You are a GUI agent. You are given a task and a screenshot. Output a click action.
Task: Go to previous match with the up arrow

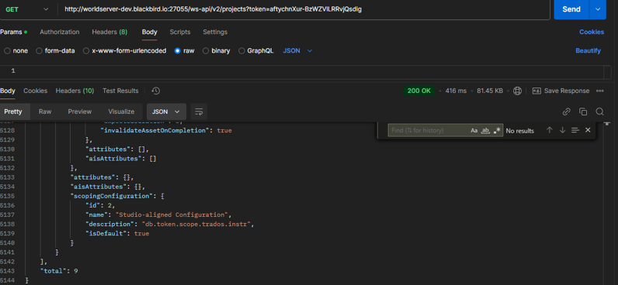(549, 130)
